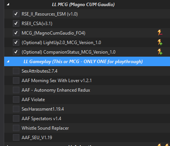Select AAF - Autonomy Enhanced Redux mod name
The image size is (170, 146).
(x=56, y=90)
